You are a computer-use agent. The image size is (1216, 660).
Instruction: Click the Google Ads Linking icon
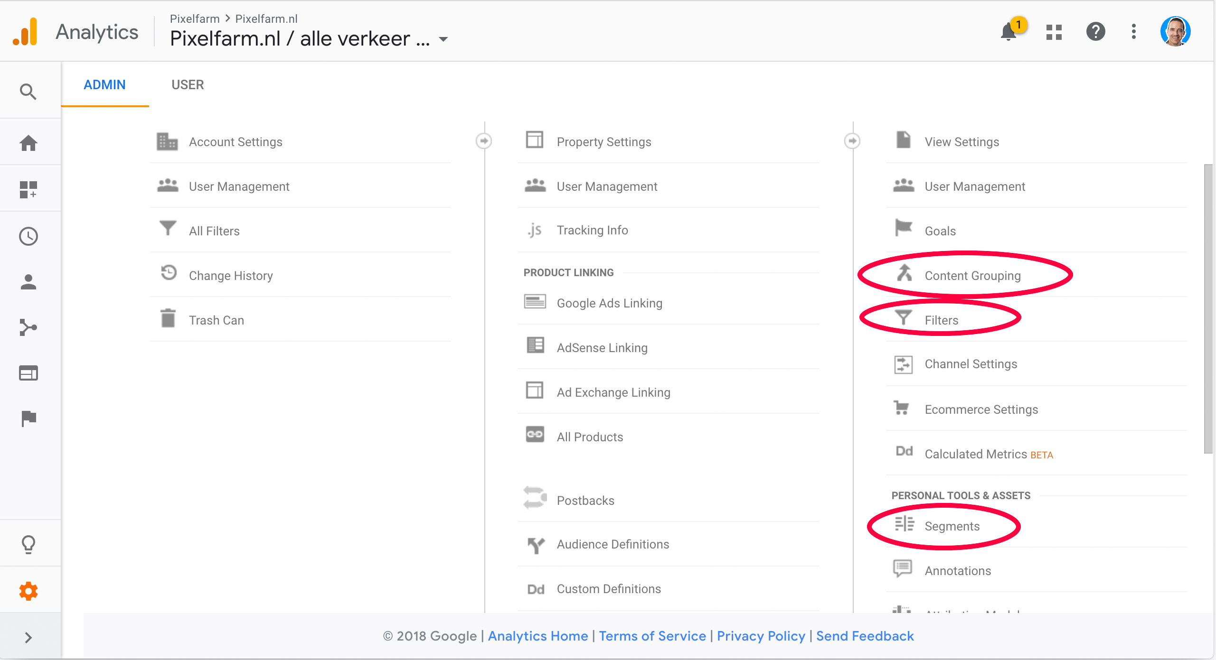coord(535,301)
